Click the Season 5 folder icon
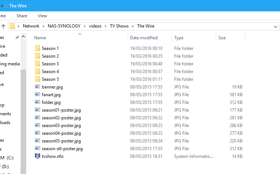The height and width of the screenshot is (174, 280). pyautogui.click(x=37, y=79)
